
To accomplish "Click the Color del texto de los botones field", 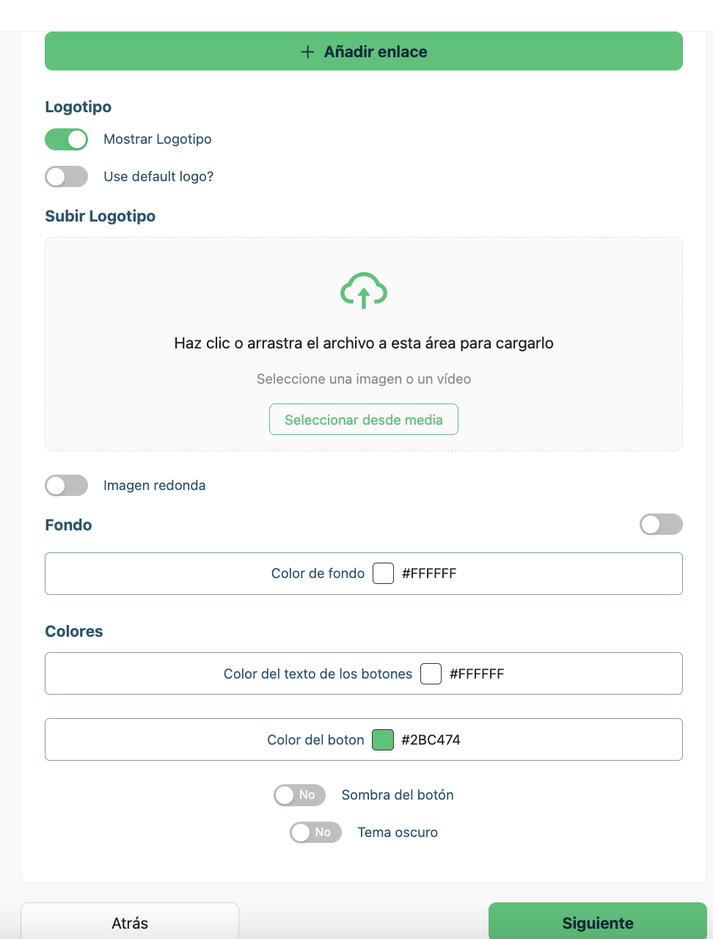I will 318,674.
